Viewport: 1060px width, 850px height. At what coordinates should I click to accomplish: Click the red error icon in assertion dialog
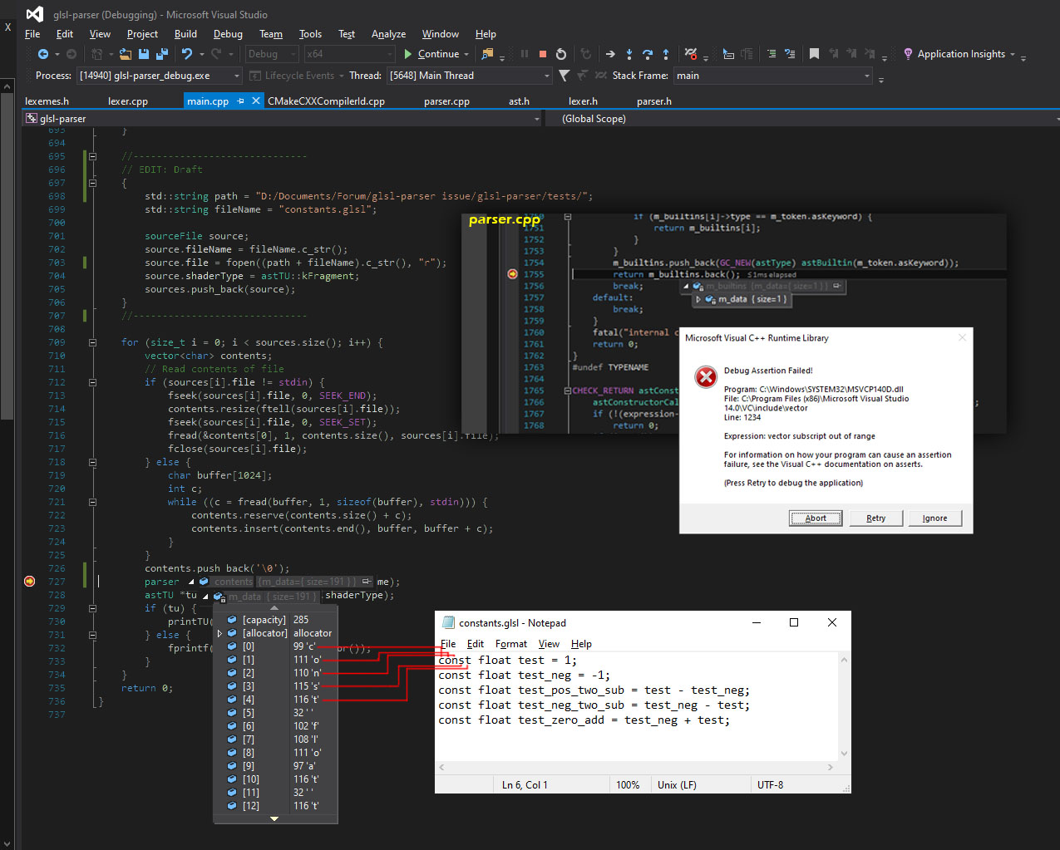tap(706, 377)
